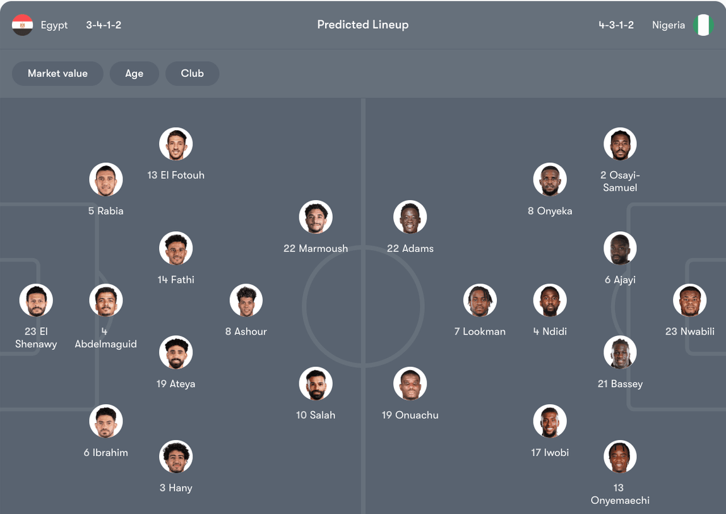Select Osayi-Samuel's player photo
Image resolution: width=726 pixels, height=514 pixels.
[x=620, y=145]
